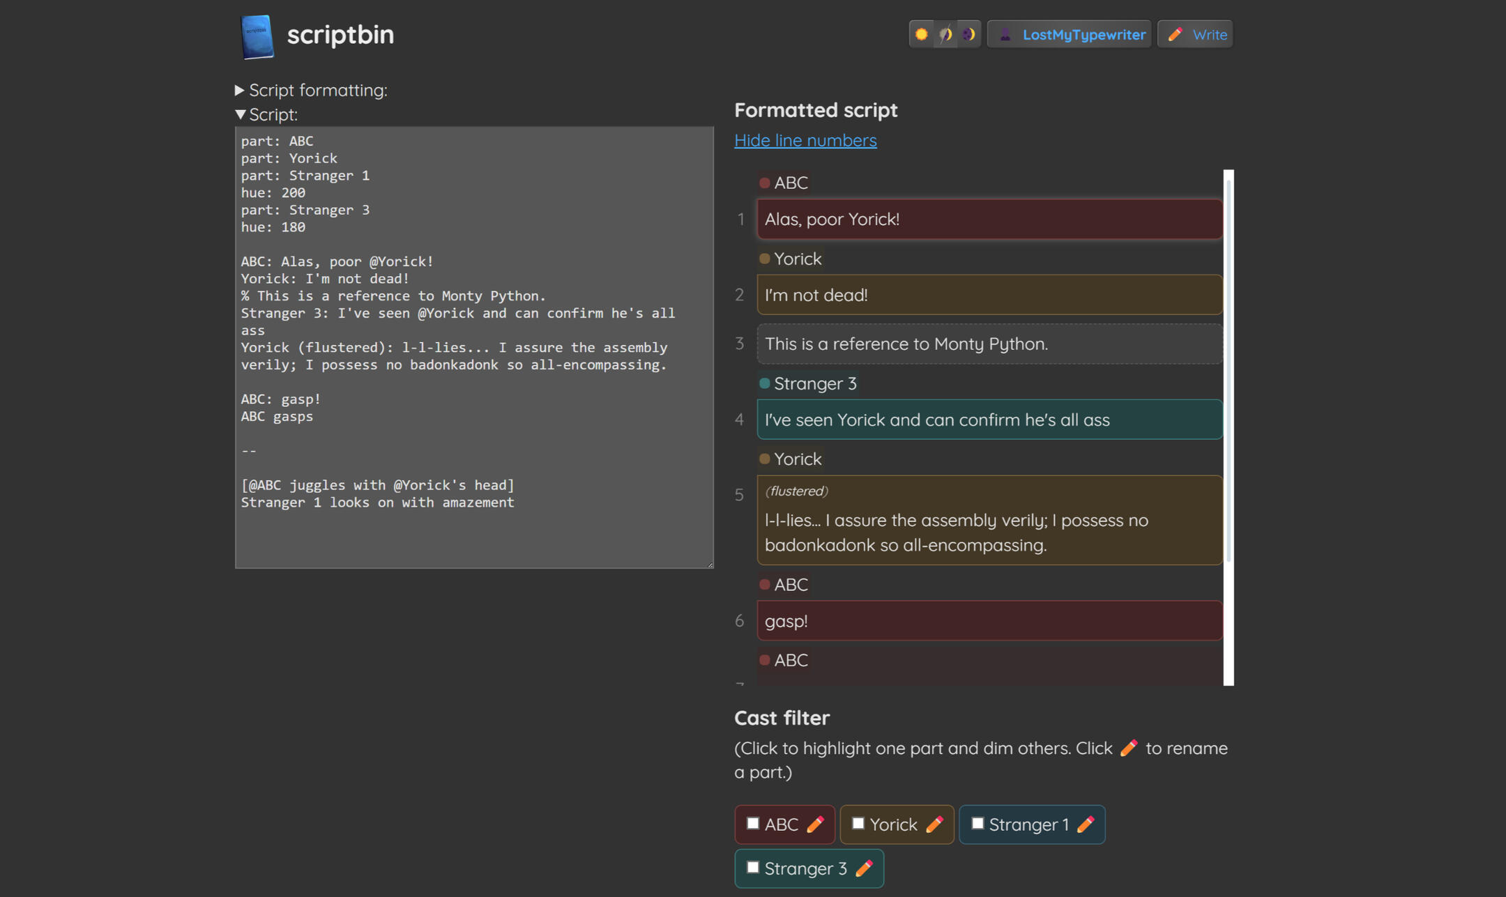Click Stranger 3 rename pencil icon
The image size is (1506, 897).
[864, 868]
